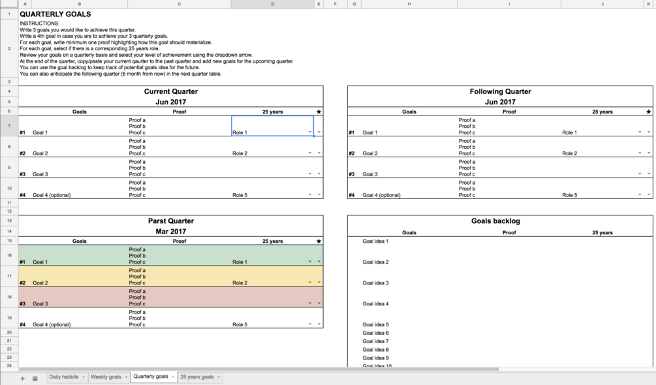The height and width of the screenshot is (385, 656).
Task: Select the star header in Parst Quarter table
Action: click(x=319, y=241)
